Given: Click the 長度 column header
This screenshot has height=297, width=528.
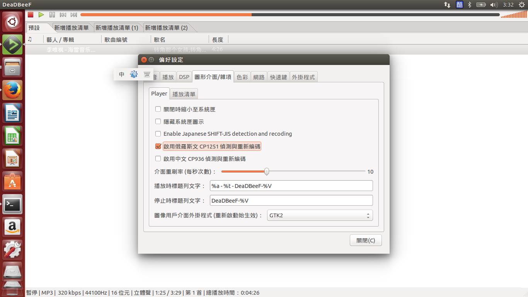Looking at the screenshot, I should [218, 39].
